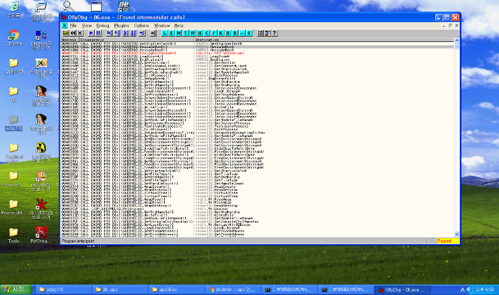Viewport: 499px width, 295px height.
Task: Select the Recycle Bin desktop icon
Action: coord(14,9)
